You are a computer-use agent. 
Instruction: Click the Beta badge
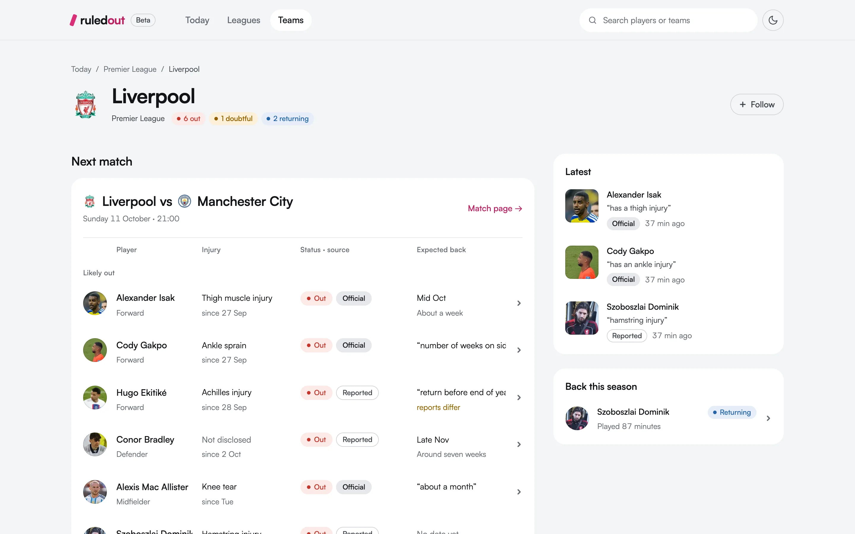click(x=143, y=20)
